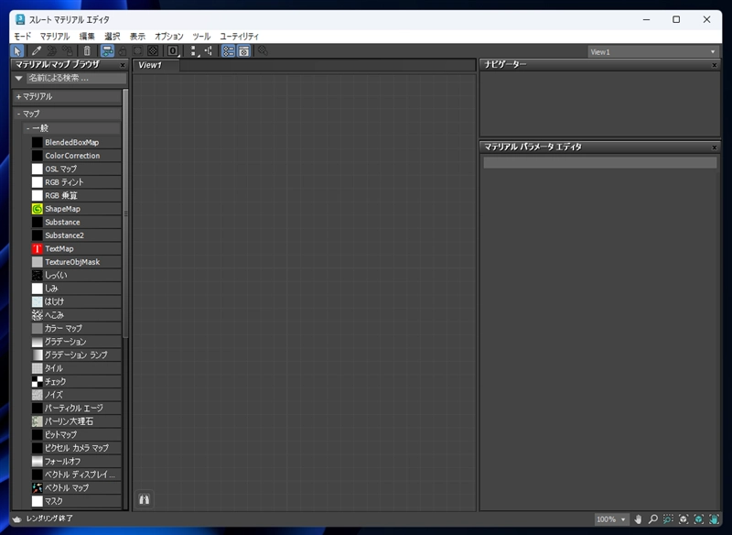Close the ナビゲーター panel
This screenshot has height=535, width=732.
(715, 65)
